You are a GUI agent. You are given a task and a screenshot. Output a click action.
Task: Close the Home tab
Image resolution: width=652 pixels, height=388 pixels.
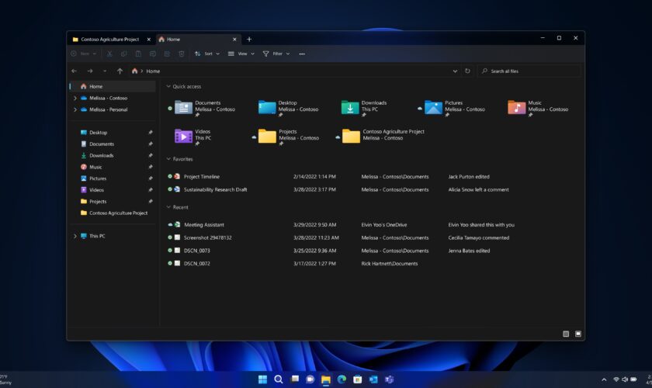tap(234, 39)
